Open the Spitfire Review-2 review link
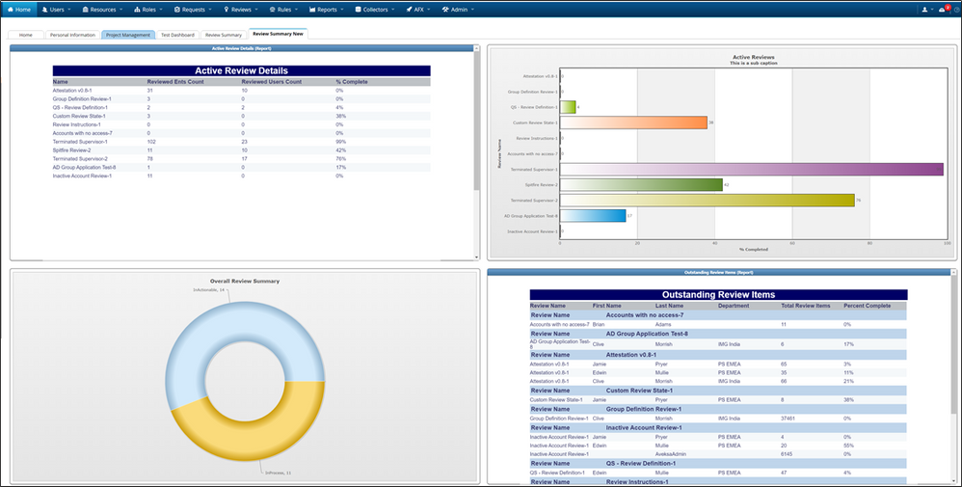The width and height of the screenshot is (962, 487). tap(72, 150)
